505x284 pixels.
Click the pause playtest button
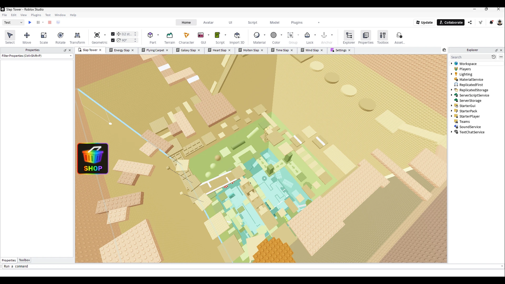point(38,22)
